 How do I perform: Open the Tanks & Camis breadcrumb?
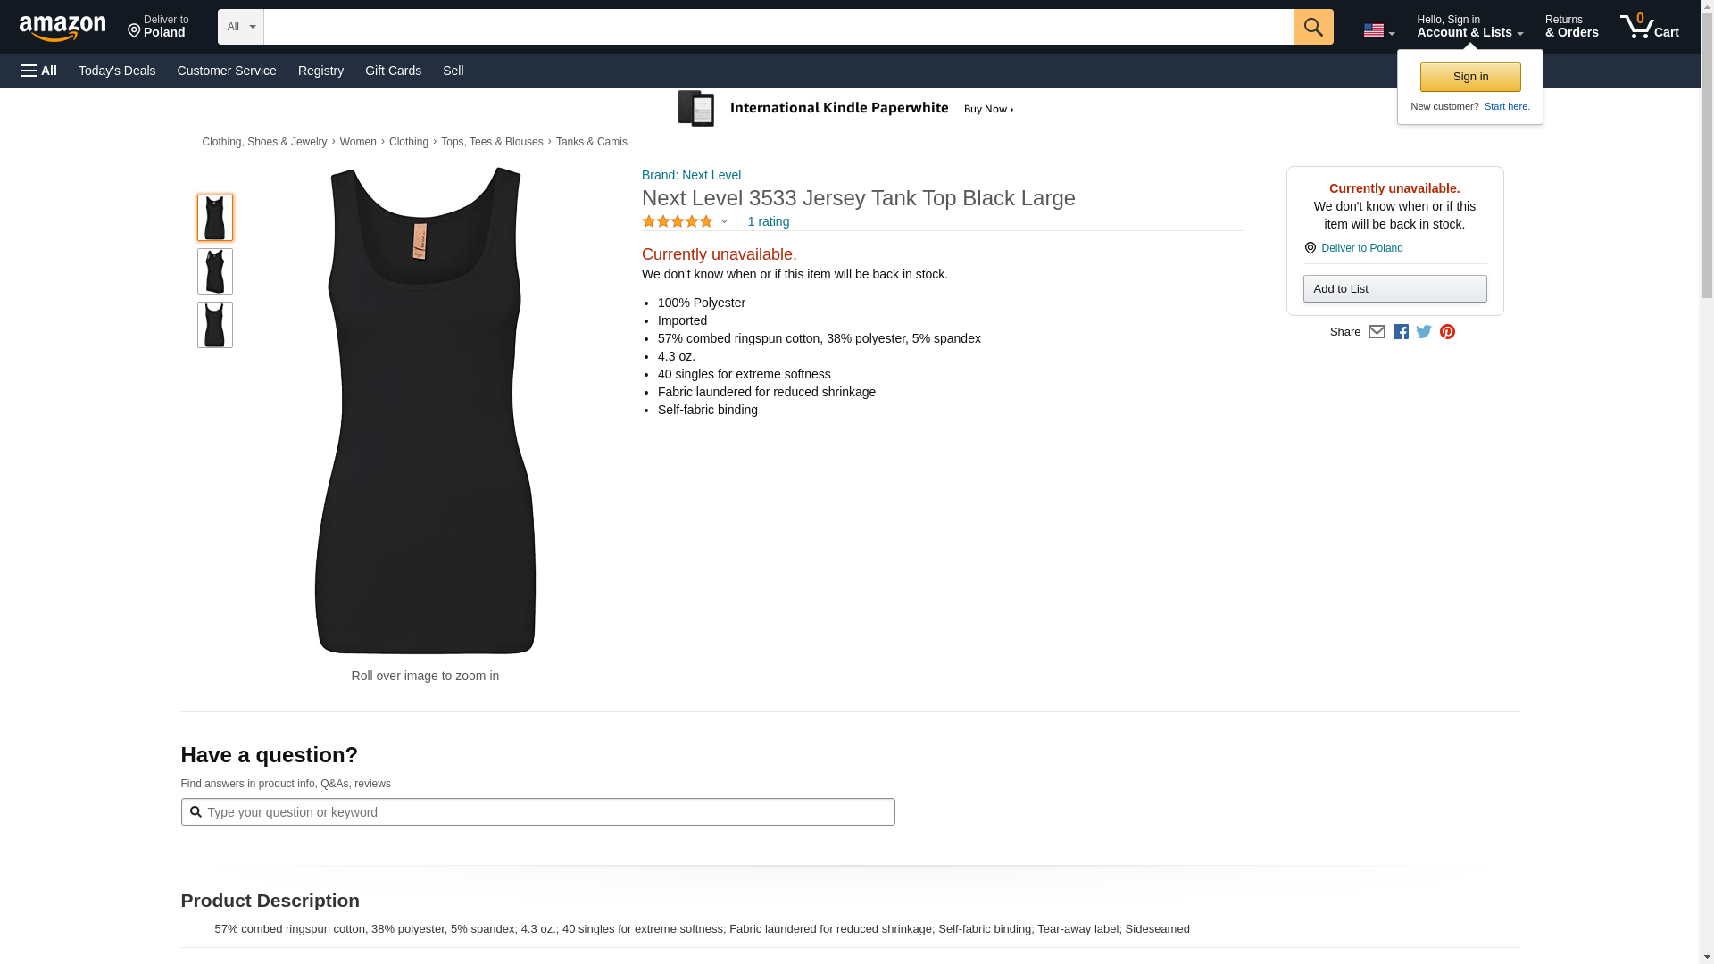tap(591, 142)
